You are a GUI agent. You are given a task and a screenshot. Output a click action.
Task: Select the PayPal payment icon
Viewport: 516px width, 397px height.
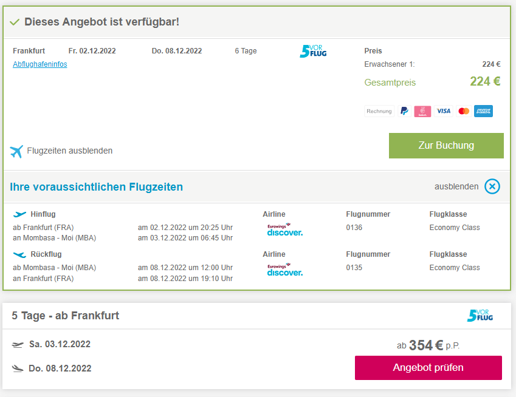click(404, 111)
